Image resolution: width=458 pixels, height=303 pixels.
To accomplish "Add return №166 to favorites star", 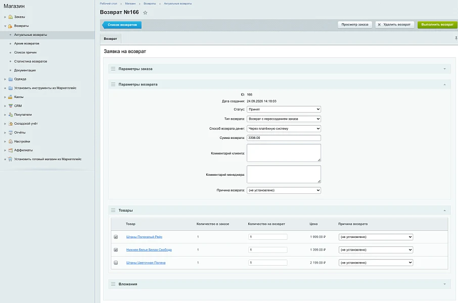I will (x=145, y=13).
